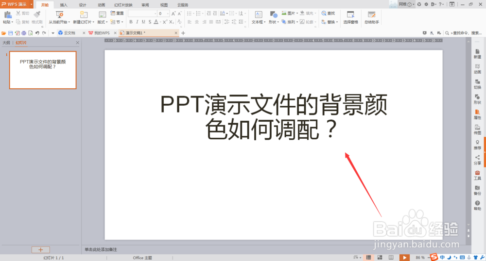The width and height of the screenshot is (486, 261).
Task: Click the Print icon in quick access bar
Action: point(24,33)
